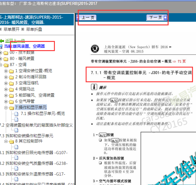196x185 pixels.
Task: Click folder icon of 1 空调安装位置-概览
Action: (11, 71)
